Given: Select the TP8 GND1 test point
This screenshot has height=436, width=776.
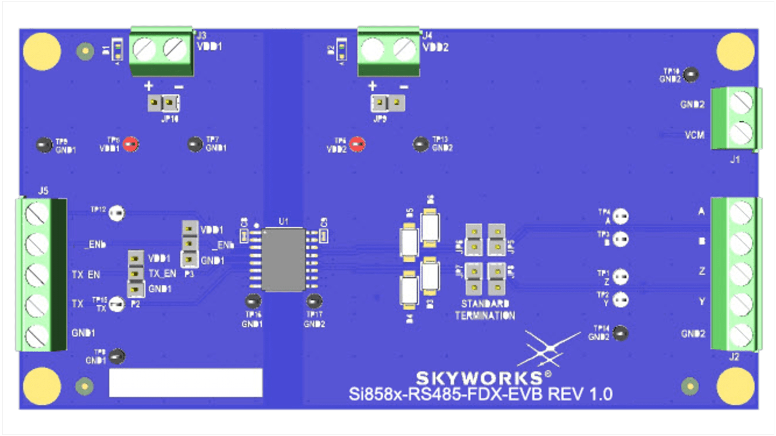Looking at the screenshot, I should pos(116,357).
